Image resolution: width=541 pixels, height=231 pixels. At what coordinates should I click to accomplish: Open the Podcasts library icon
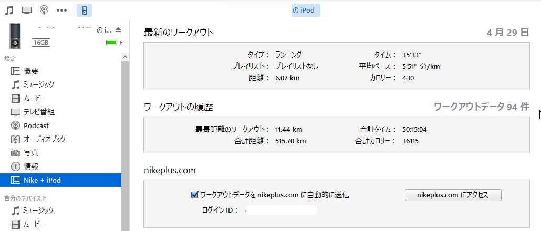pos(45,10)
